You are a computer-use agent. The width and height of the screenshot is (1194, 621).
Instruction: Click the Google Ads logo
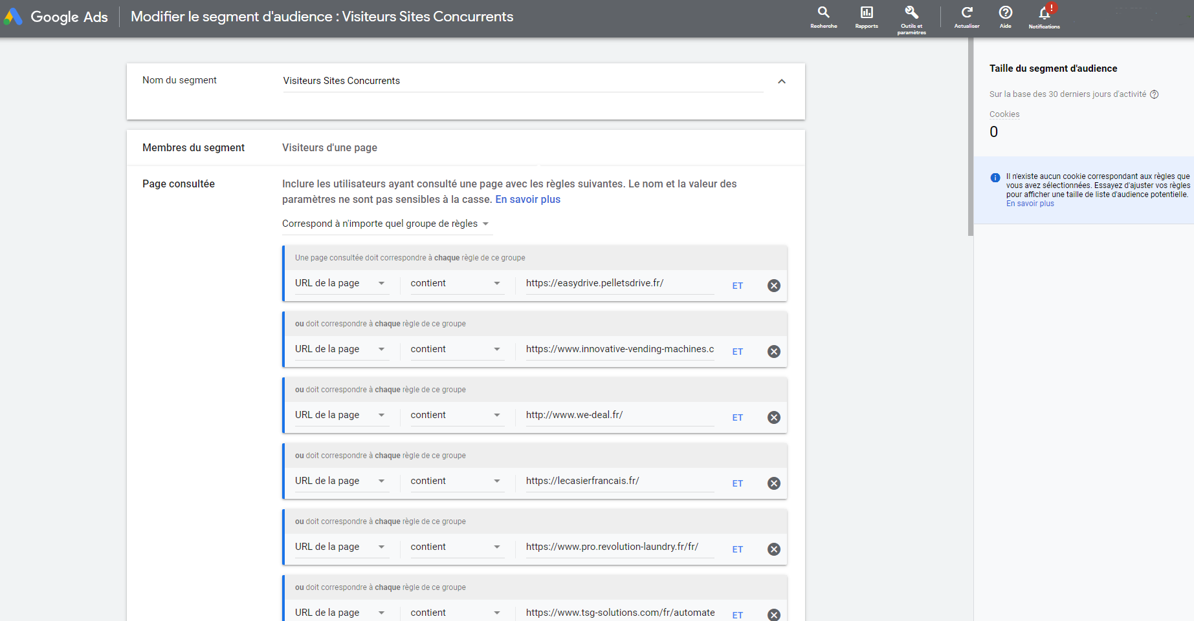click(56, 17)
